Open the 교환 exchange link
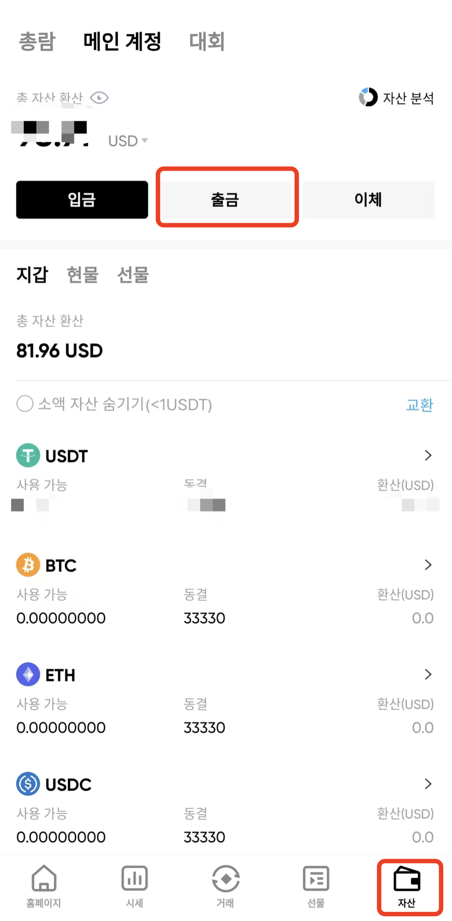The image size is (452, 921). click(419, 405)
